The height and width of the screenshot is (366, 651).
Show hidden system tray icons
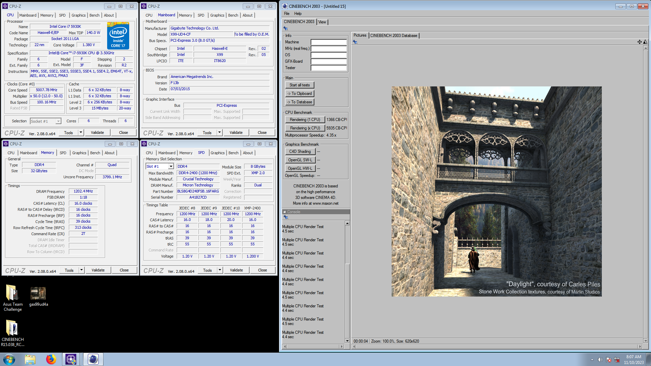pyautogui.click(x=592, y=360)
